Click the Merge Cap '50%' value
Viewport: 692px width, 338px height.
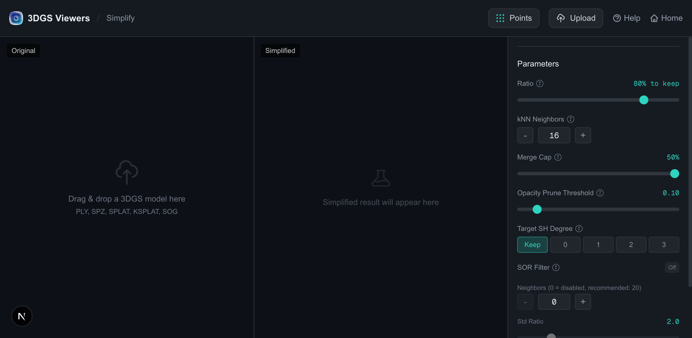673,157
